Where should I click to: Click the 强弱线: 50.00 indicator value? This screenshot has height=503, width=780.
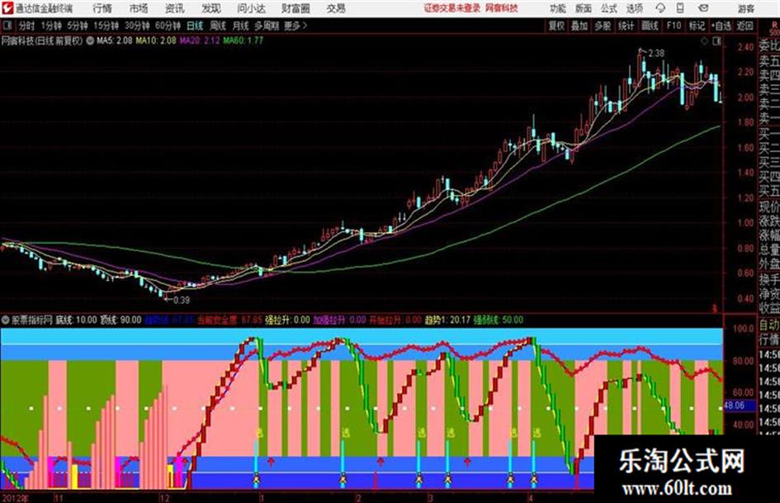tap(498, 320)
